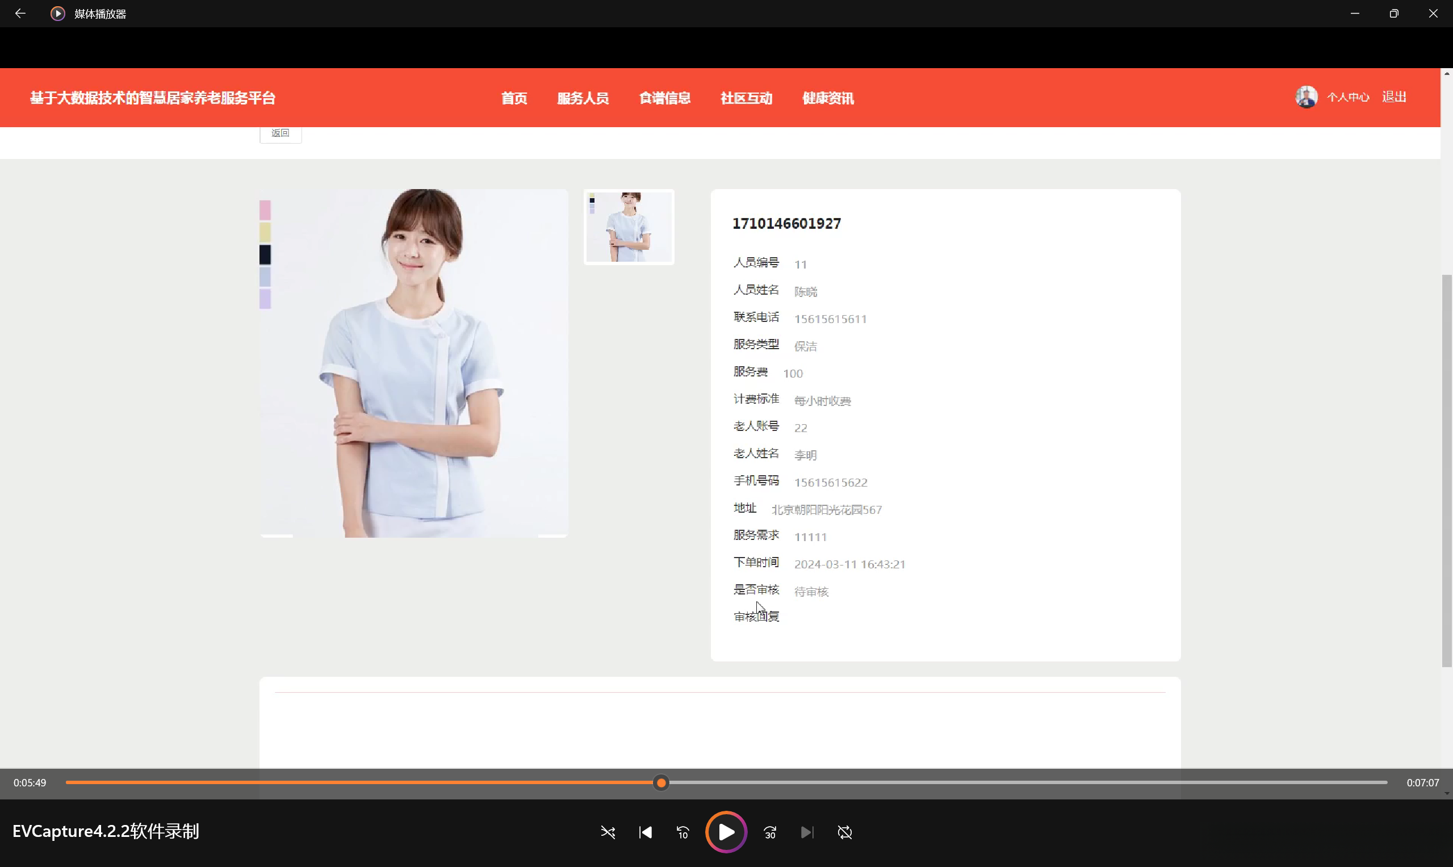Go to 食谱信息 page
This screenshot has width=1453, height=867.
pyautogui.click(x=664, y=98)
